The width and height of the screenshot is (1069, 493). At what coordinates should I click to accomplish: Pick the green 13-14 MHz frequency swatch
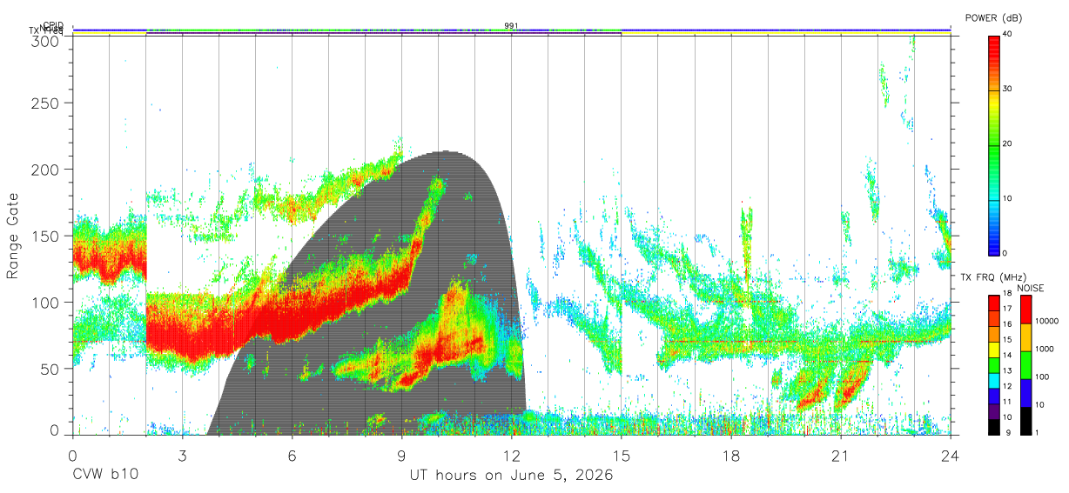(x=994, y=364)
